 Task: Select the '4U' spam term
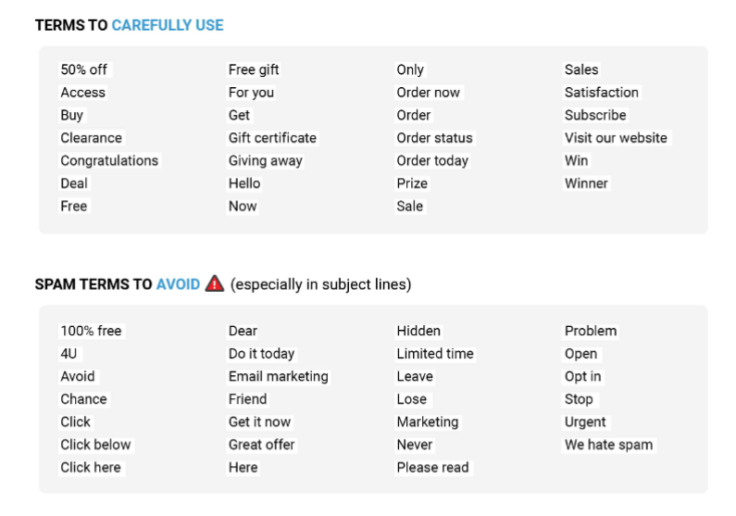pos(69,354)
